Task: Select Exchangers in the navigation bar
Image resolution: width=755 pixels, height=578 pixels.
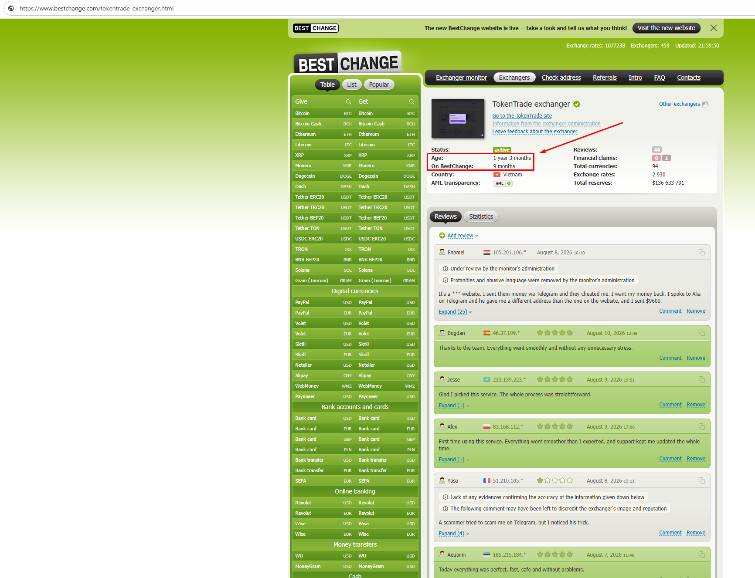Action: (x=514, y=78)
